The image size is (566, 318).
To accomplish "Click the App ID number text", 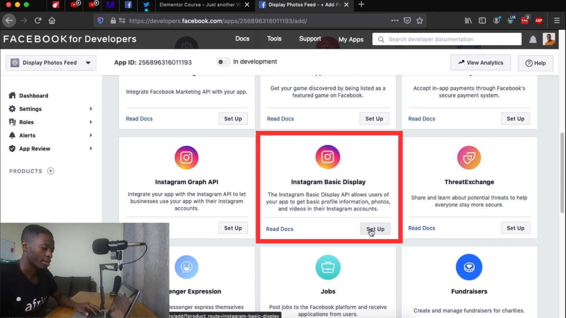I will click(x=165, y=63).
